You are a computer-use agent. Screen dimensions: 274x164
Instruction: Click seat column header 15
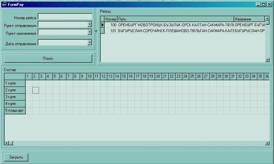pos(124,76)
